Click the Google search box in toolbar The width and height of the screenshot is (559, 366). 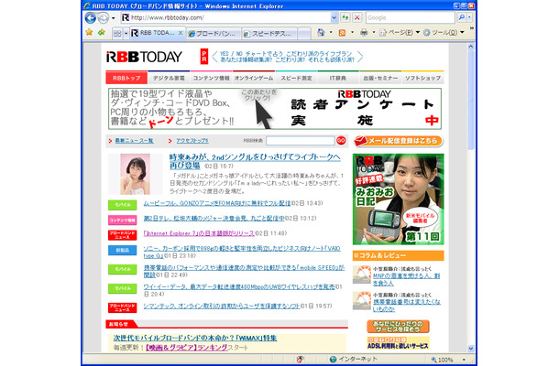pyautogui.click(x=410, y=17)
